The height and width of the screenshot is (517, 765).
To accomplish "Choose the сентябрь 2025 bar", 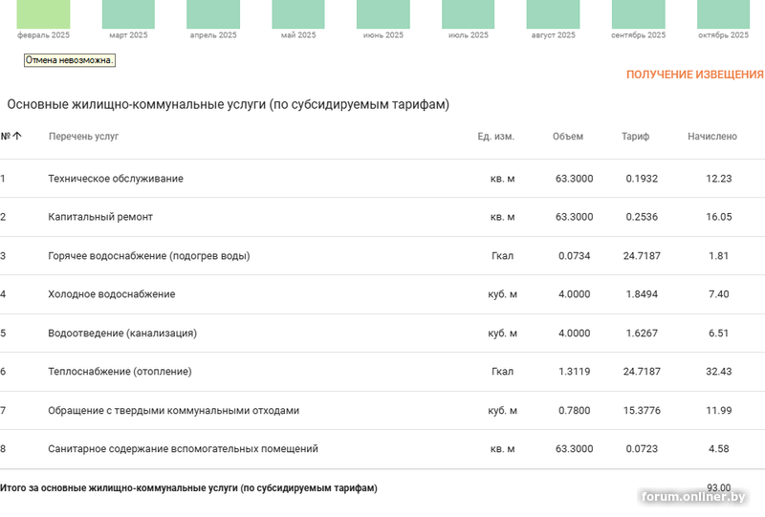I will point(638,14).
